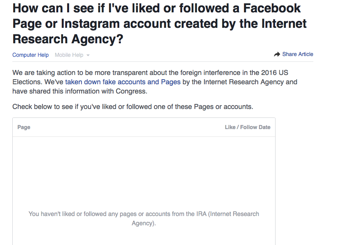
Task: Expand the Mobile Help dropdown arrow
Action: coord(88,55)
